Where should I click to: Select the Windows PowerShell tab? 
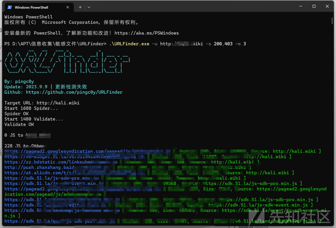(x=39, y=7)
